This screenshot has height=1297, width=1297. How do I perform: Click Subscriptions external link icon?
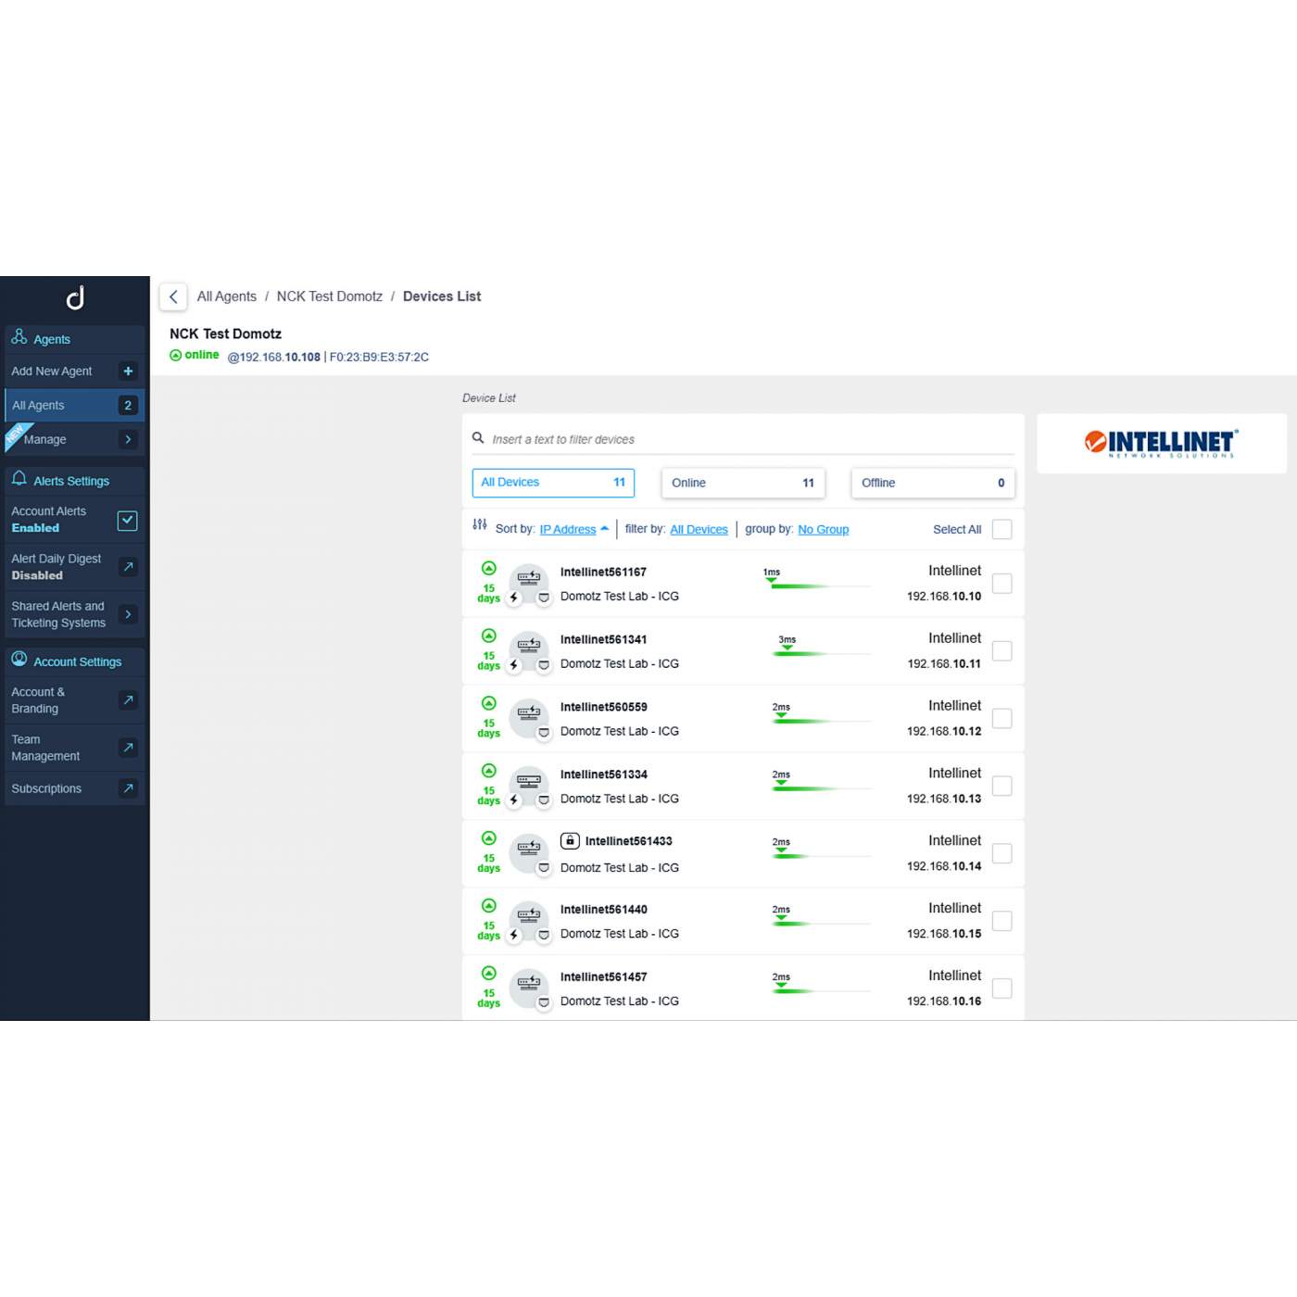coord(128,788)
